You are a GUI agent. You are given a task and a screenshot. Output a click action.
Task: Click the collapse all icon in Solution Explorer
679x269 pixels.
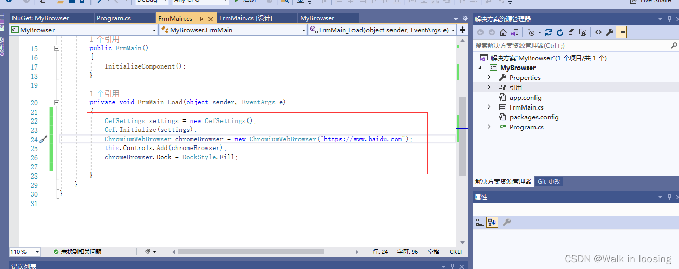click(571, 32)
